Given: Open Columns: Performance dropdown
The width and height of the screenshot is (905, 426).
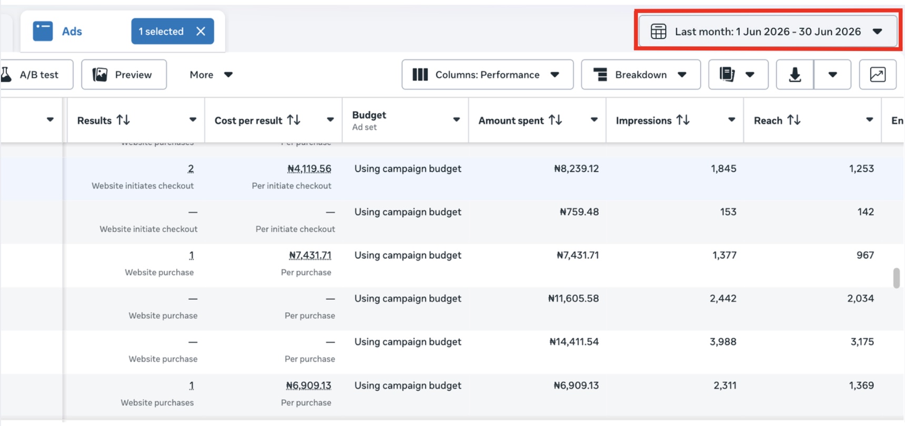Looking at the screenshot, I should click(x=487, y=75).
